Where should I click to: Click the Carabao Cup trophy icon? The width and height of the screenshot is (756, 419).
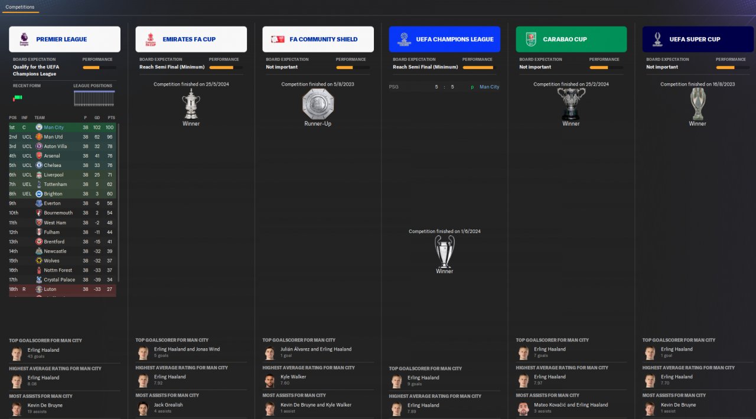click(571, 104)
